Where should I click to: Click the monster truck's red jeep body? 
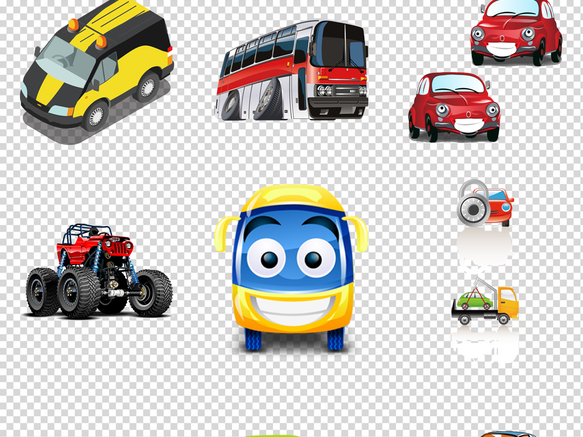tap(94, 246)
